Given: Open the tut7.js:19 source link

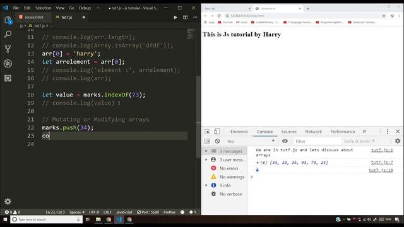Looking at the screenshot, I should 381,170.
